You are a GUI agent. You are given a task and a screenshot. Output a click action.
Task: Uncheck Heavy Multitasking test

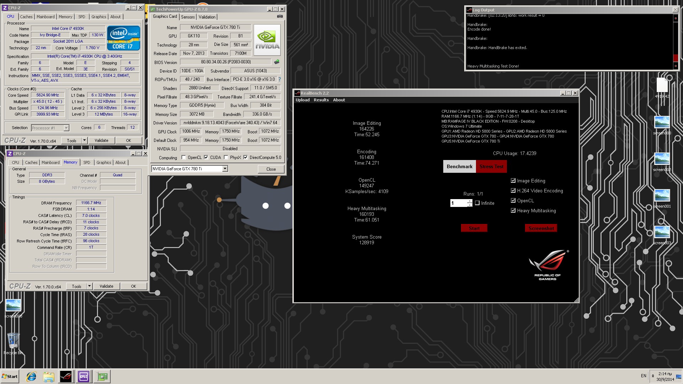(513, 210)
